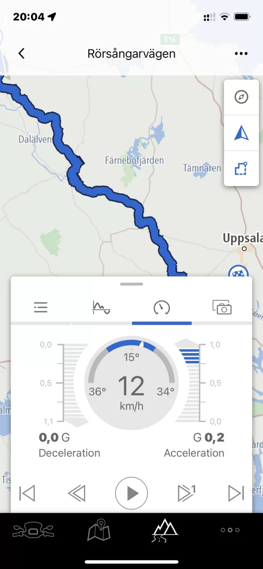Rewind playback with double-left arrow
Viewport: 263px width, 569px height.
[76, 494]
